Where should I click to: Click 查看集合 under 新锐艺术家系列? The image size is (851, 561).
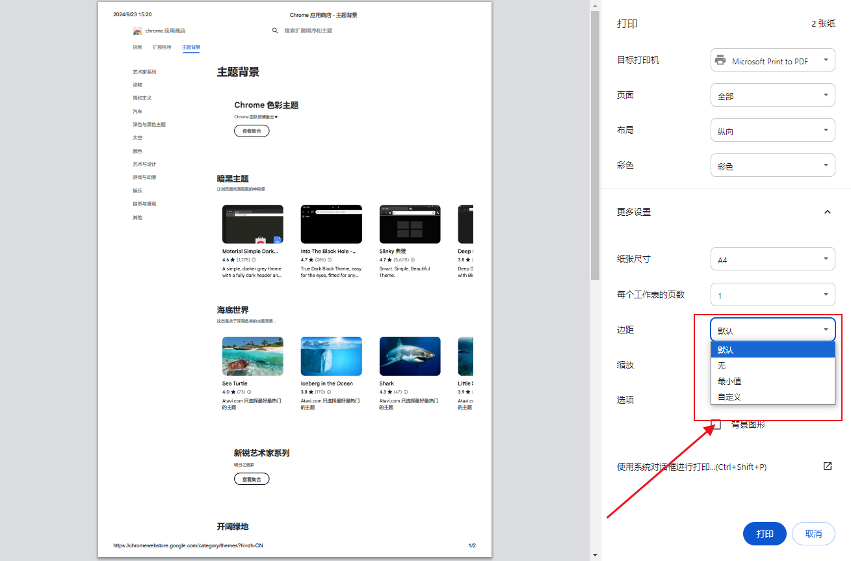point(252,479)
